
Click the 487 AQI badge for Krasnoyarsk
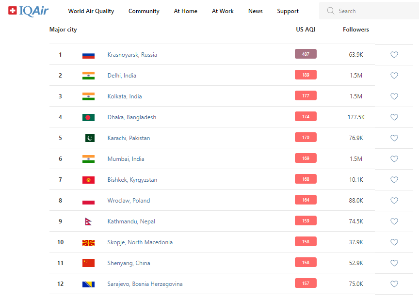tap(306, 54)
